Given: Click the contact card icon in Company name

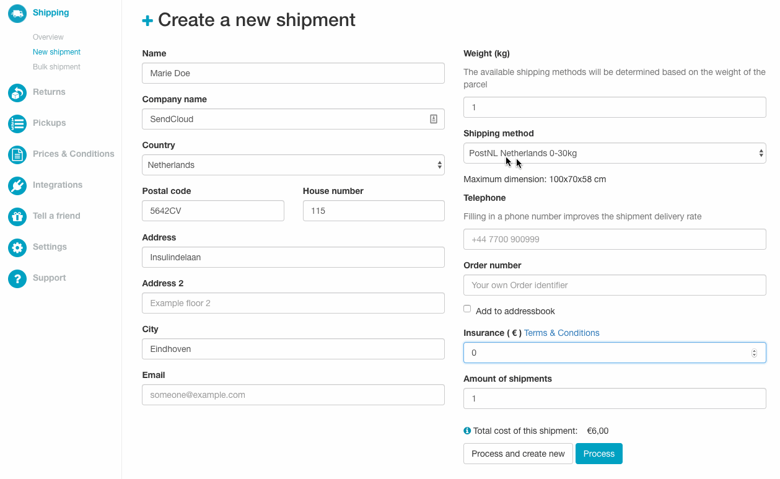Looking at the screenshot, I should tap(434, 119).
